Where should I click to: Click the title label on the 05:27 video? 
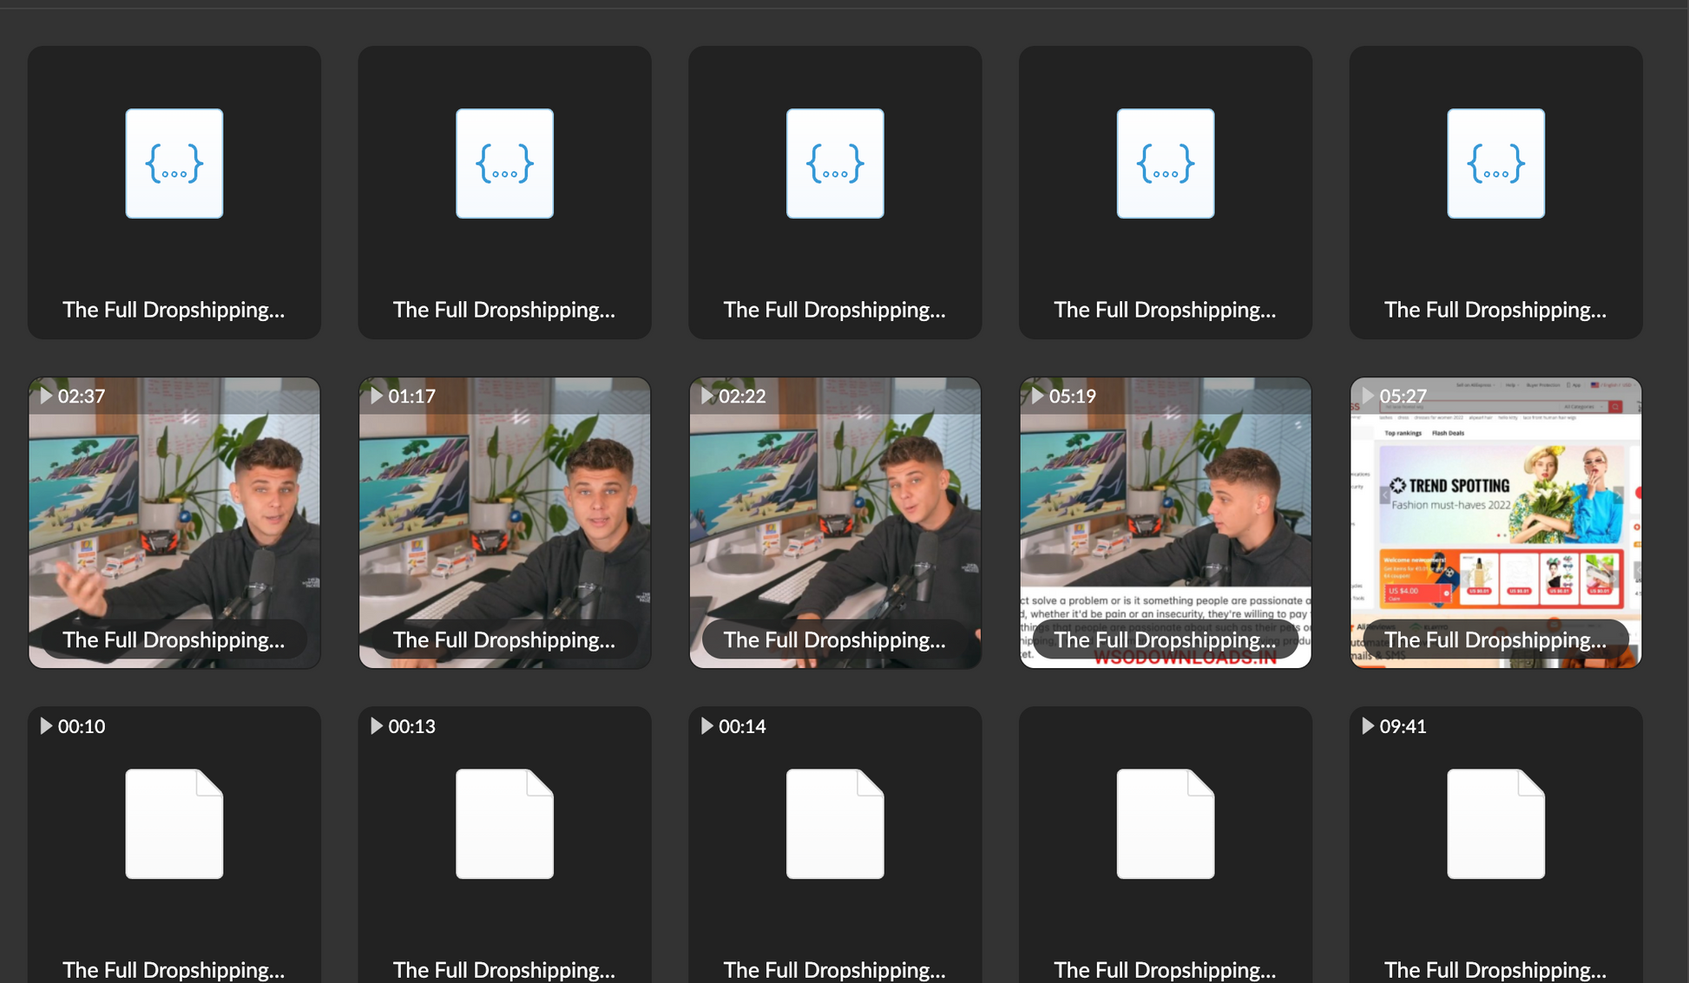coord(1495,639)
